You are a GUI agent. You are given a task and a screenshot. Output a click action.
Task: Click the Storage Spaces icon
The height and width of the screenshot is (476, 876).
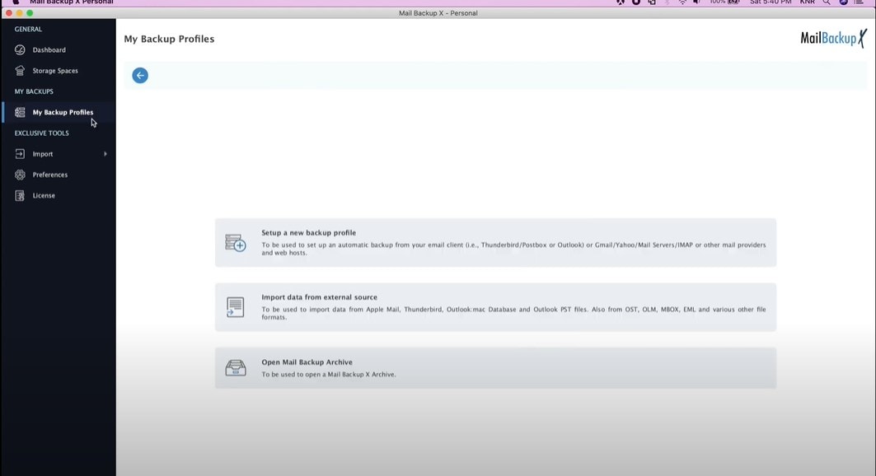[x=20, y=70]
